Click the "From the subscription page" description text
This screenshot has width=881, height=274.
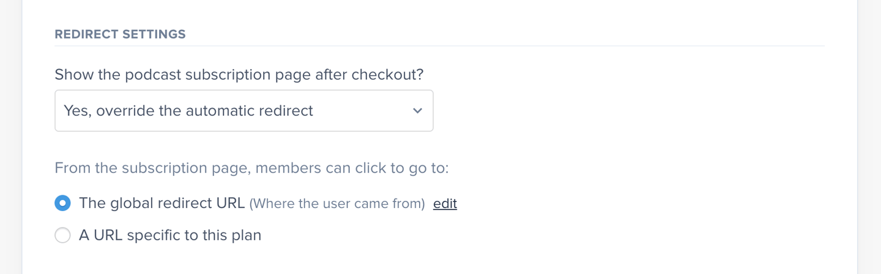point(251,168)
